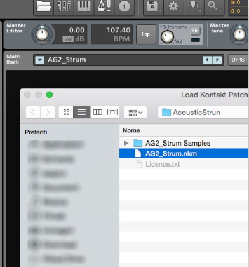Show the on-screen keyboard icon
Image resolution: width=249 pixels, height=267 pixels.
tap(84, 6)
